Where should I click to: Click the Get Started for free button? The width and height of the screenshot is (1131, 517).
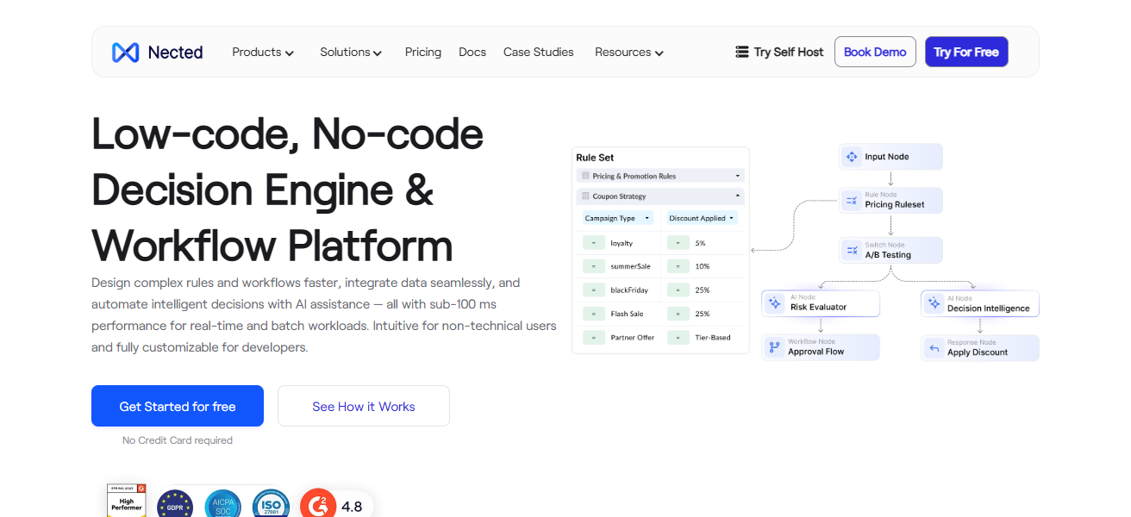(178, 406)
